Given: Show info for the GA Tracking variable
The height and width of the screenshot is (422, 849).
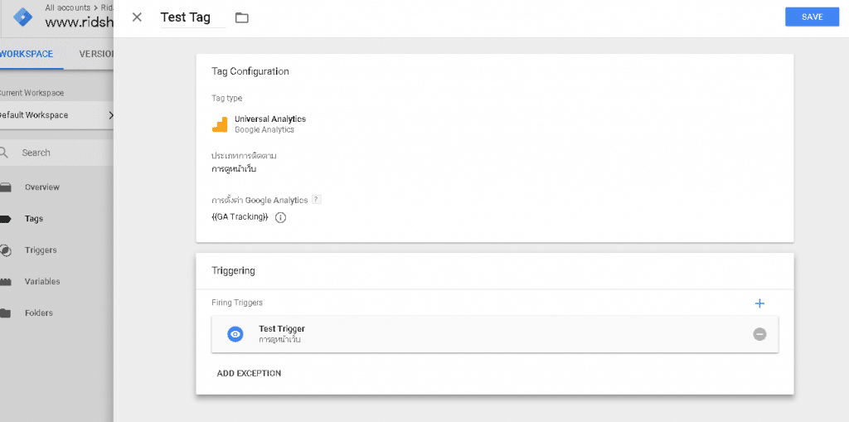Looking at the screenshot, I should [x=280, y=217].
